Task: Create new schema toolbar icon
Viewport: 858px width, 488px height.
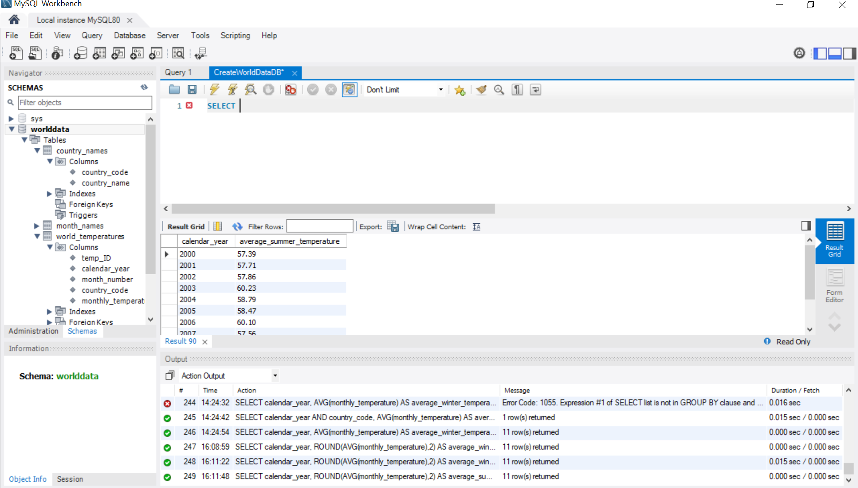Action: pos(80,53)
